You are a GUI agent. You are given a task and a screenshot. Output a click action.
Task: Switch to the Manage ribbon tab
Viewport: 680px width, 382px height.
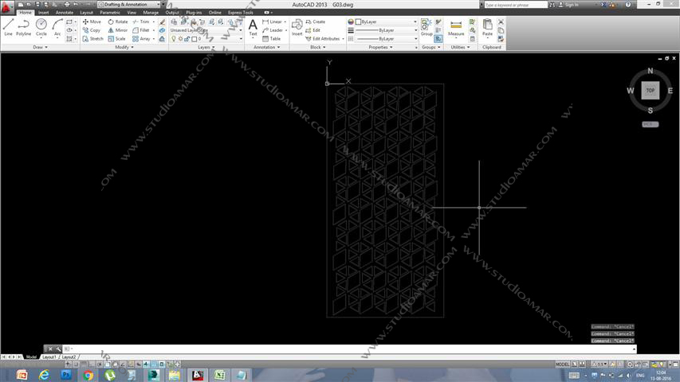click(x=151, y=13)
